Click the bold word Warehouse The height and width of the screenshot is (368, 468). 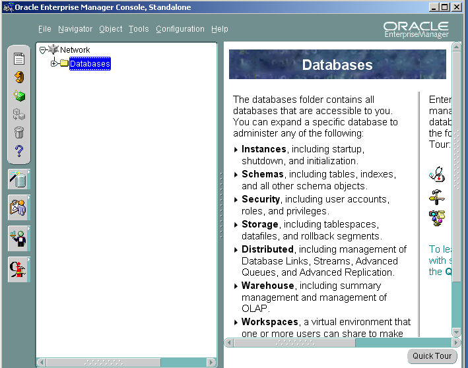(268, 286)
